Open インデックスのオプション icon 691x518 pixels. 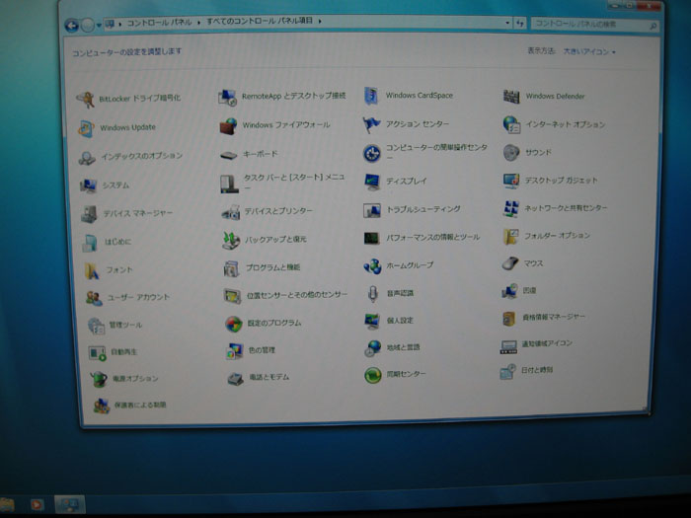pyautogui.click(x=87, y=157)
